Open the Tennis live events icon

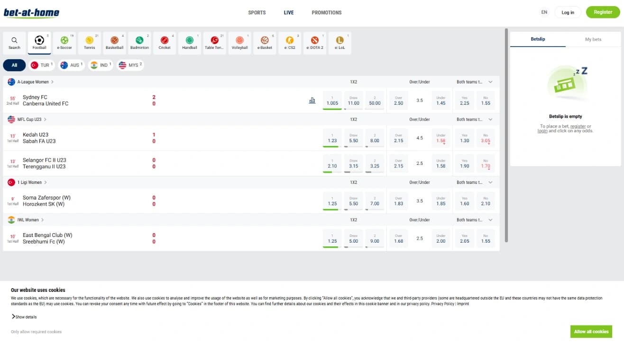pos(89,42)
